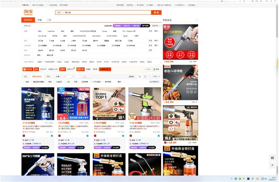The image size is (279, 182).
Task: Tick the 赠送退货运费险 checkbox
Action: click(x=31, y=82)
